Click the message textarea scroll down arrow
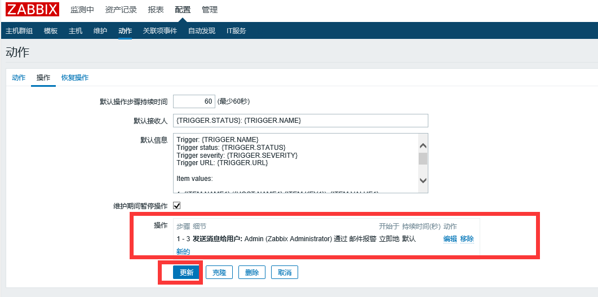 click(x=423, y=180)
